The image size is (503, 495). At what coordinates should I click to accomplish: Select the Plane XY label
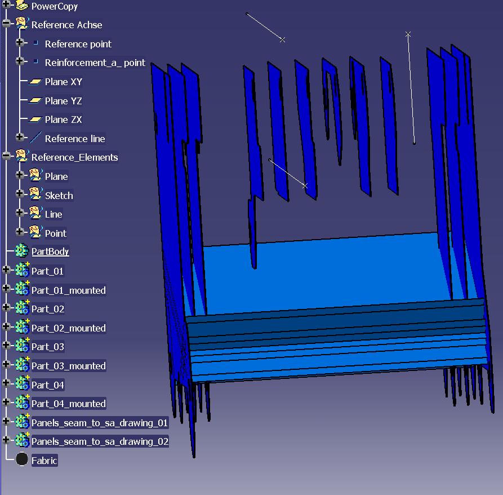point(64,82)
